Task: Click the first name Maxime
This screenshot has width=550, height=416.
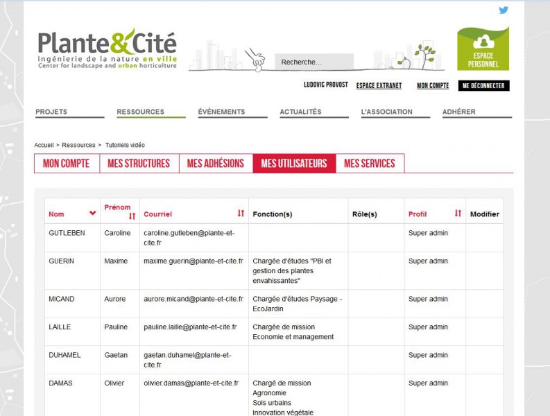Action: point(116,261)
